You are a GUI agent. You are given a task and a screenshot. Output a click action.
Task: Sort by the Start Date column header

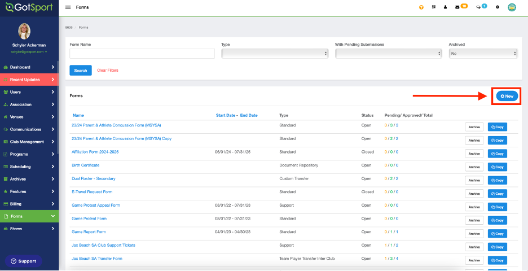pos(226,115)
